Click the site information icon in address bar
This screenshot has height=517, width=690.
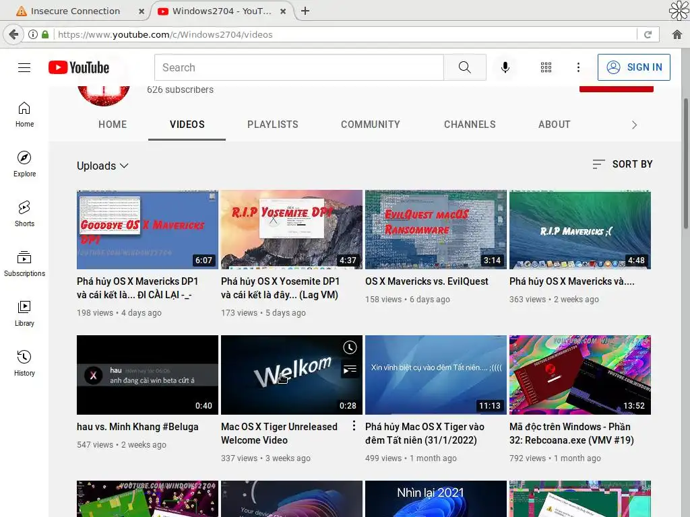click(33, 34)
